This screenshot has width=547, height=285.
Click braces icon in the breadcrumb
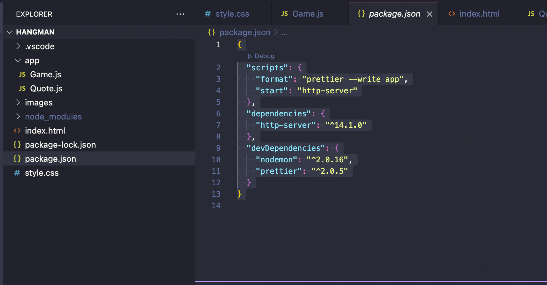click(211, 32)
